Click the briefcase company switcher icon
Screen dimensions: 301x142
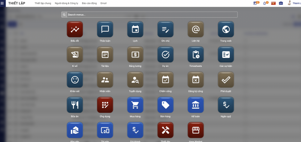[281, 3]
